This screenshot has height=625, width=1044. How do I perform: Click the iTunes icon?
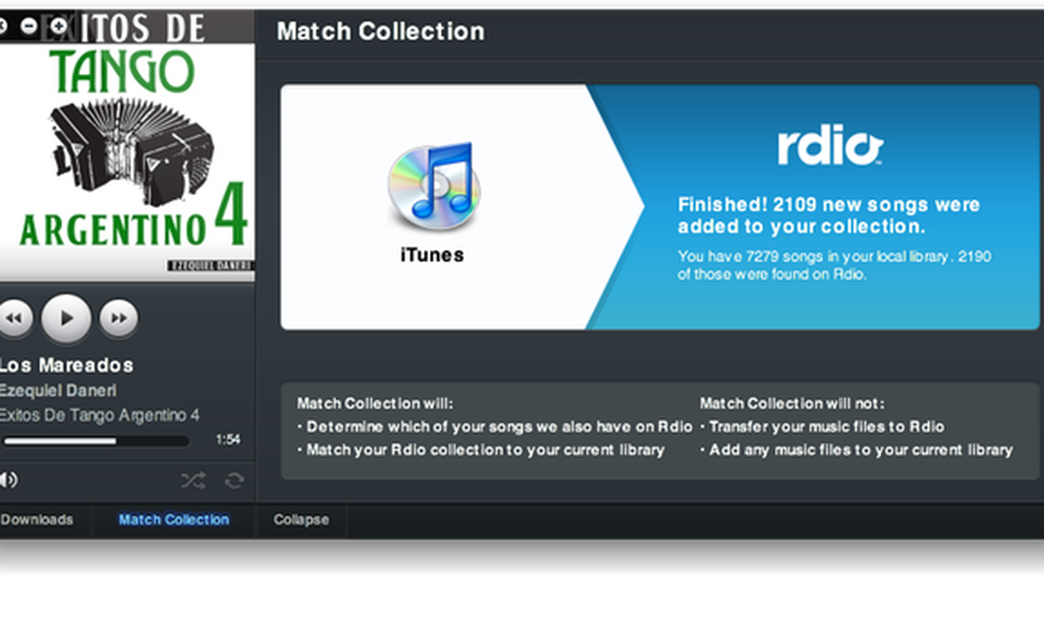433,187
